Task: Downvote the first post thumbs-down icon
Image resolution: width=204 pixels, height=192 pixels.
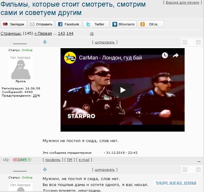Action: click(x=185, y=42)
